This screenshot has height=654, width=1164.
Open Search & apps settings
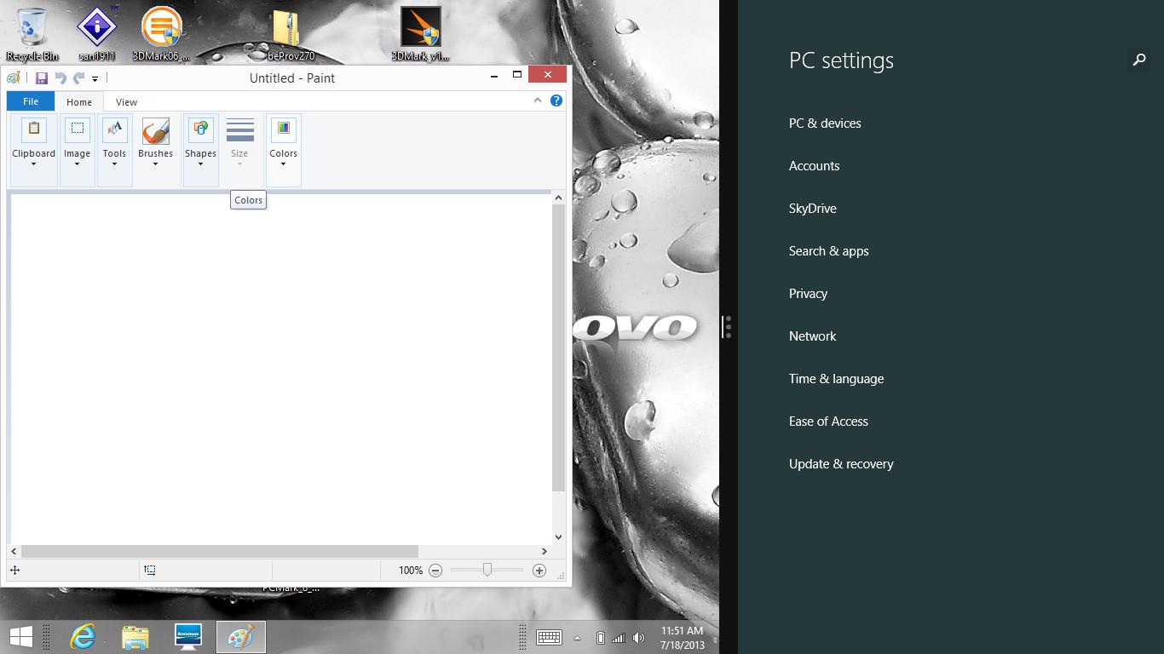click(x=829, y=251)
